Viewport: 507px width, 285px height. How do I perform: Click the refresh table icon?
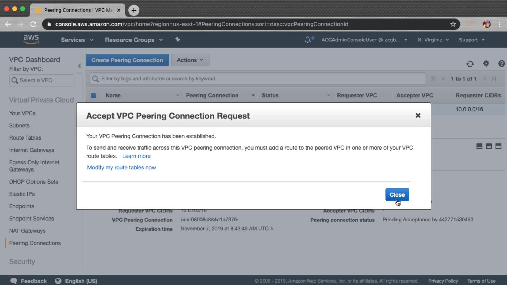[470, 64]
